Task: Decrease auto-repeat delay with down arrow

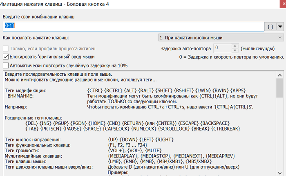Action: pos(235,51)
